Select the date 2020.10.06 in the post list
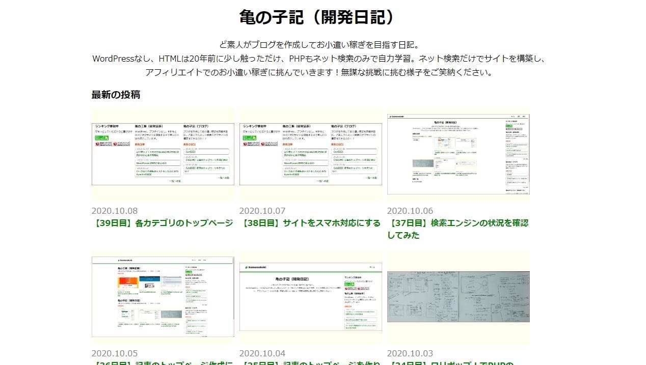 [410, 210]
